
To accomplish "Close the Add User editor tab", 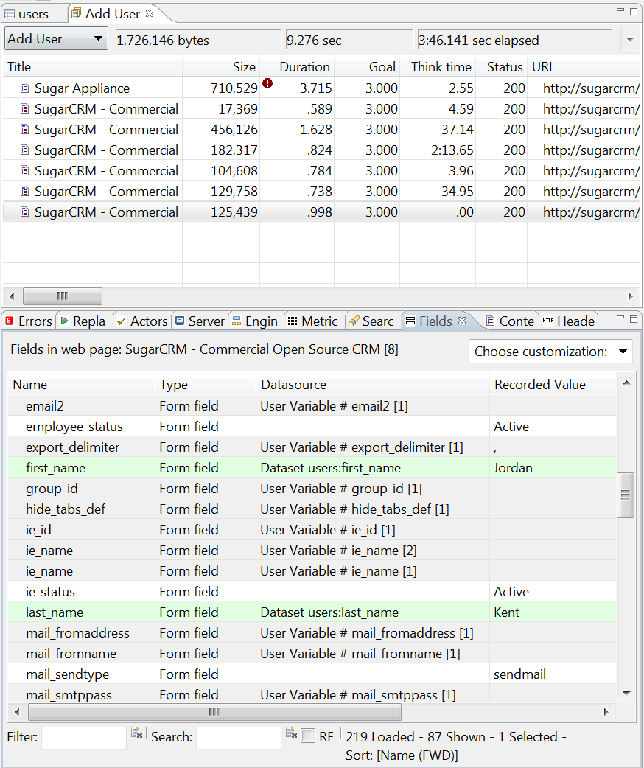I will click(150, 13).
